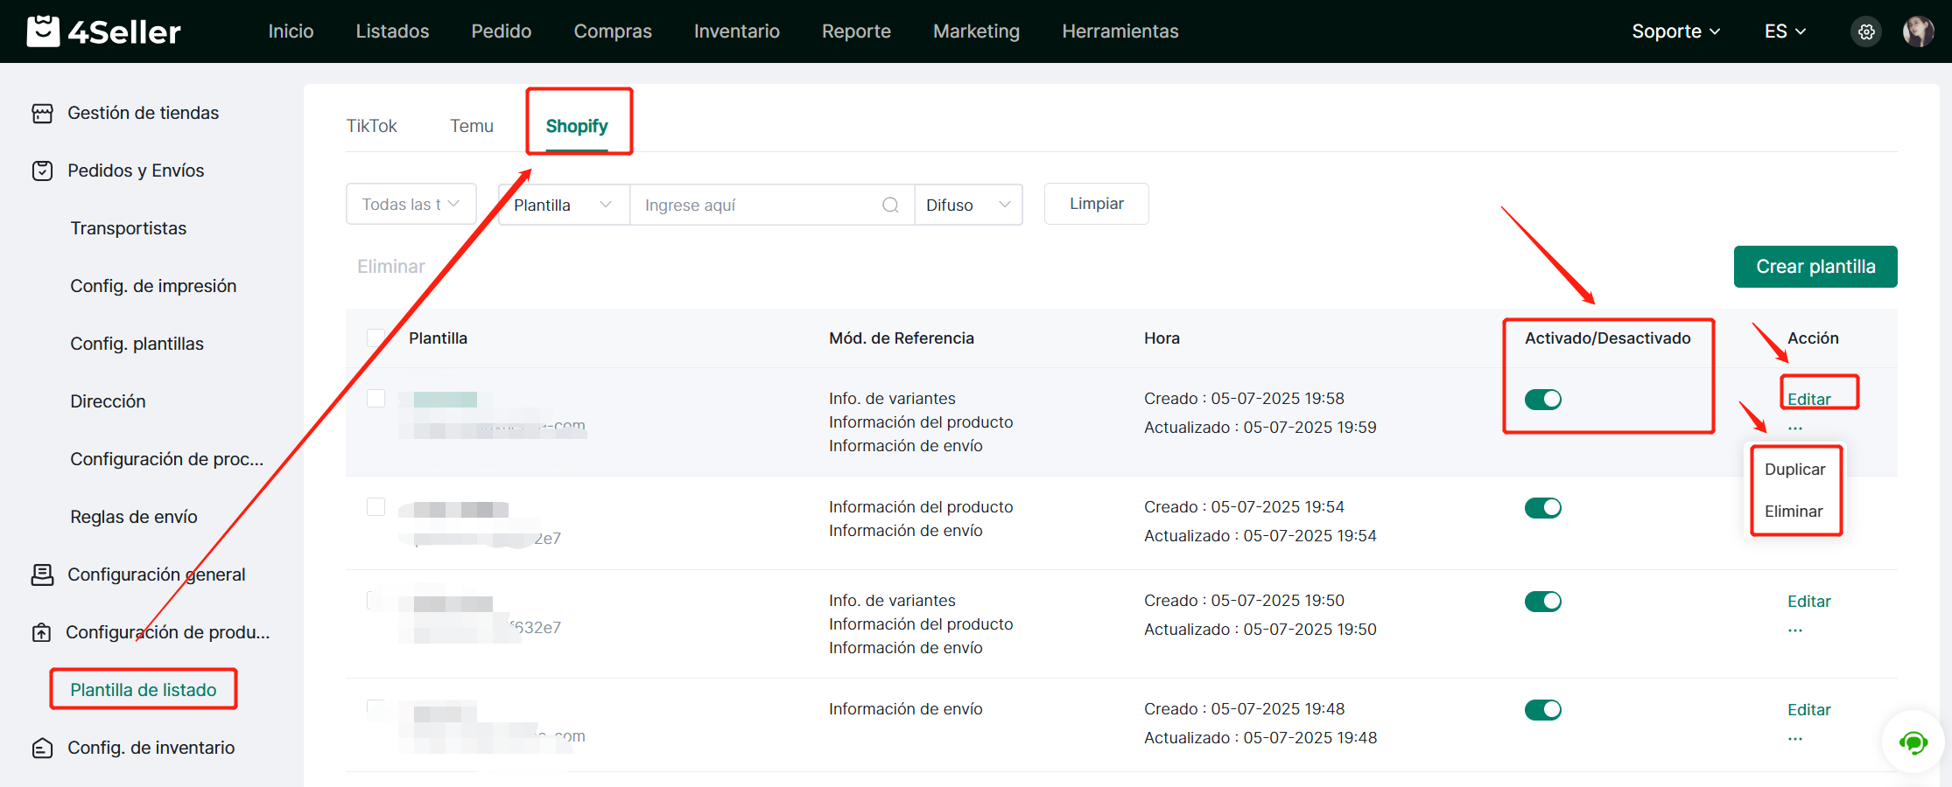Screen dimensions: 1952x787
Task: Open the green chat support bubble
Action: coord(1913,742)
